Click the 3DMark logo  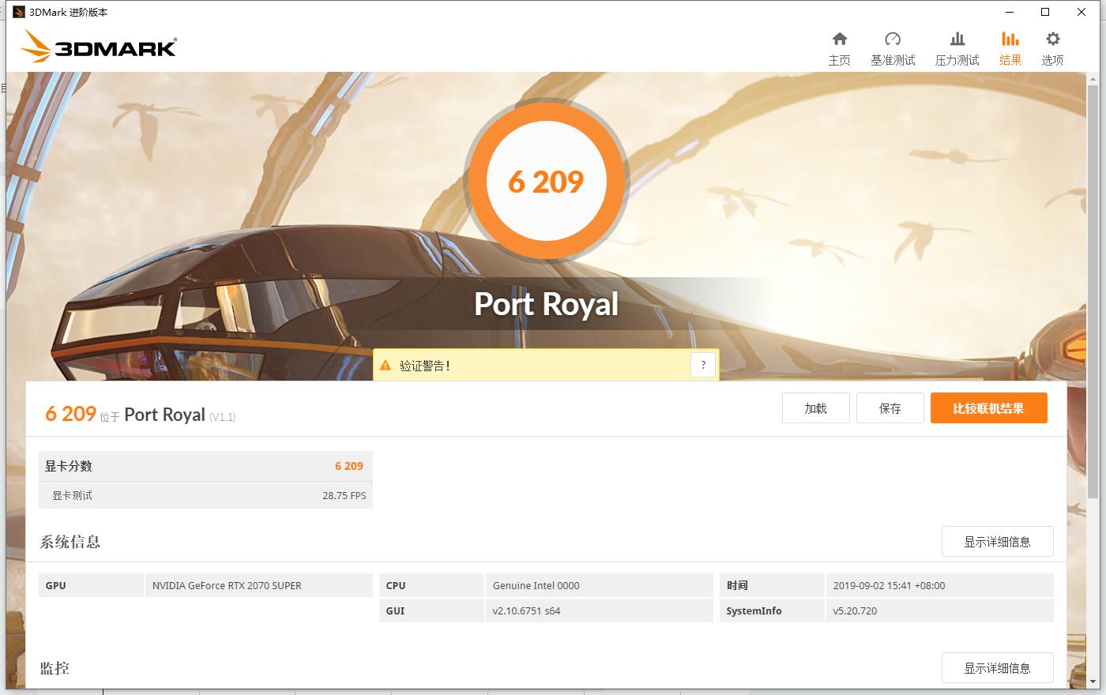(x=98, y=46)
